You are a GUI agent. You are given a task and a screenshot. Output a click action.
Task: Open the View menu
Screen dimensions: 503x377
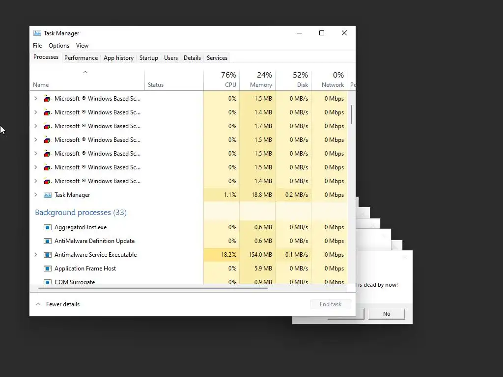82,46
